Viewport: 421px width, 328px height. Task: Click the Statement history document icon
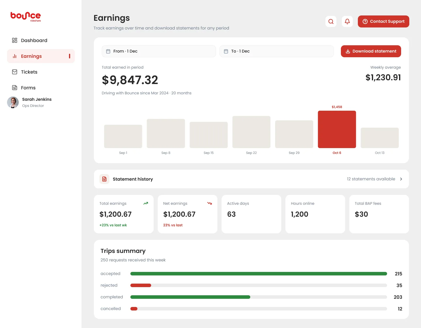click(x=104, y=179)
